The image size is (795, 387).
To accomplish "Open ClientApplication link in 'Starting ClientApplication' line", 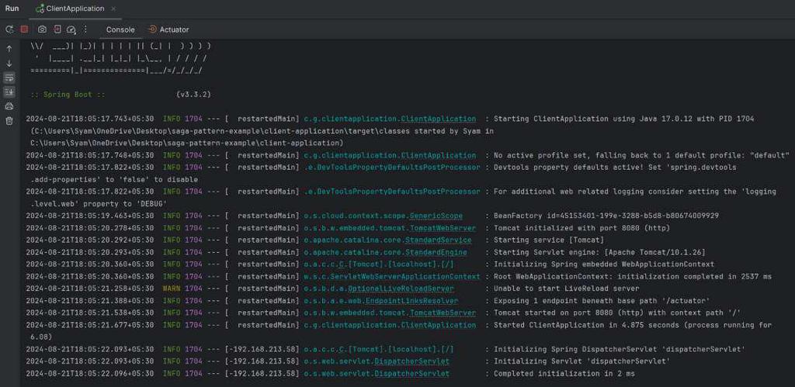I will coord(439,119).
